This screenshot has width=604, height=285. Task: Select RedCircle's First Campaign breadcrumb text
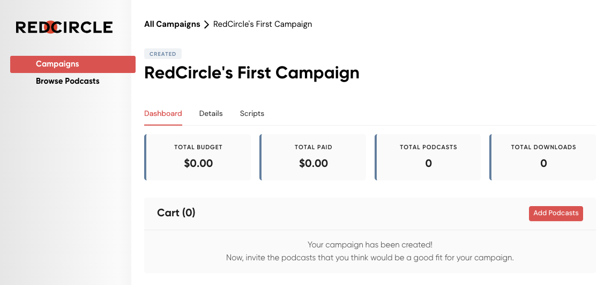[x=263, y=24]
